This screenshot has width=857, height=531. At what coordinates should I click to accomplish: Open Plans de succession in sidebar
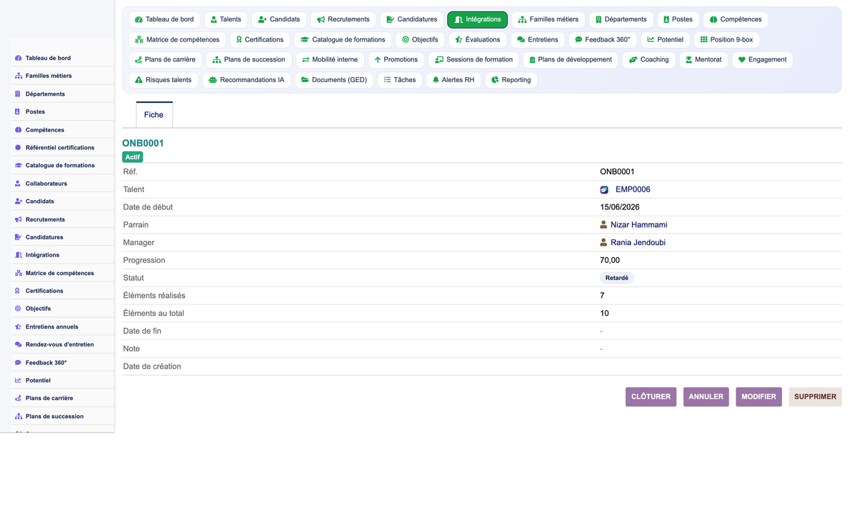click(54, 416)
